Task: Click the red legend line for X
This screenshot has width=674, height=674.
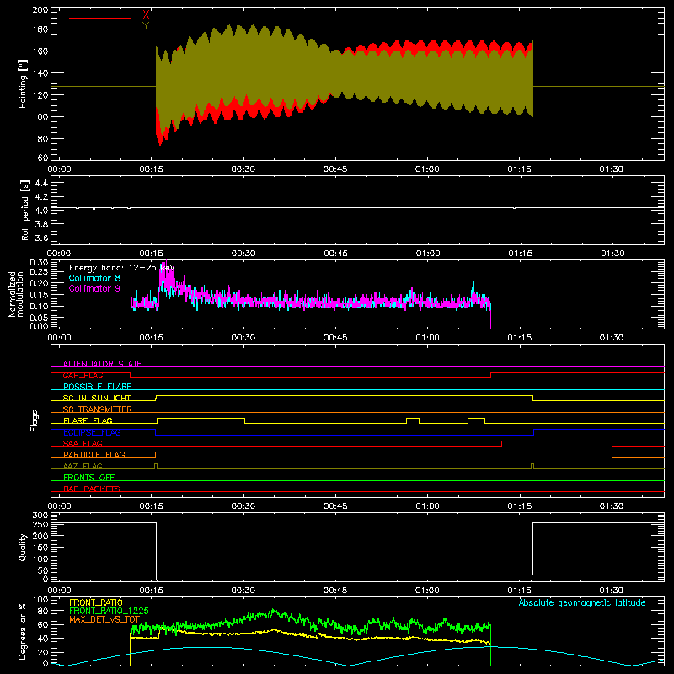Action: [x=100, y=18]
